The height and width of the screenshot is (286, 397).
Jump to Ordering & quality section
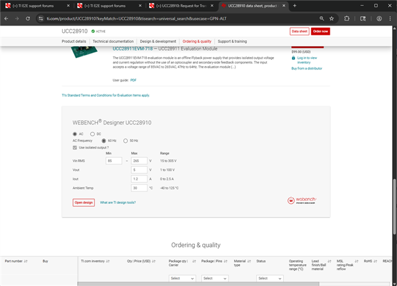pyautogui.click(x=197, y=41)
